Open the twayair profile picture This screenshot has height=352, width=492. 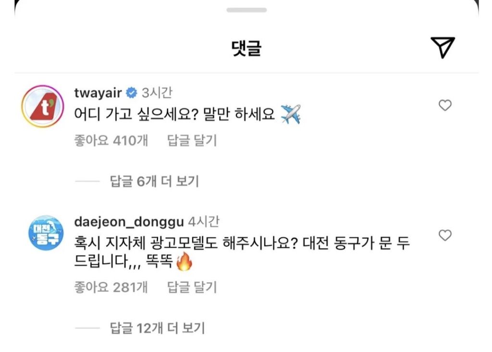[43, 106]
